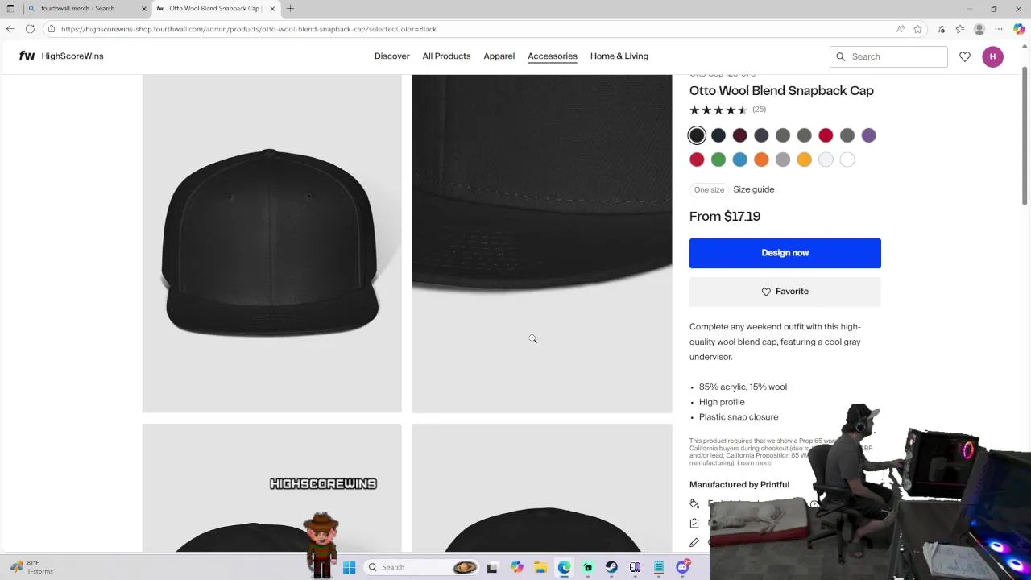
Task: Click the Otto Wool Blend Snapback Cap title
Action: tap(781, 91)
